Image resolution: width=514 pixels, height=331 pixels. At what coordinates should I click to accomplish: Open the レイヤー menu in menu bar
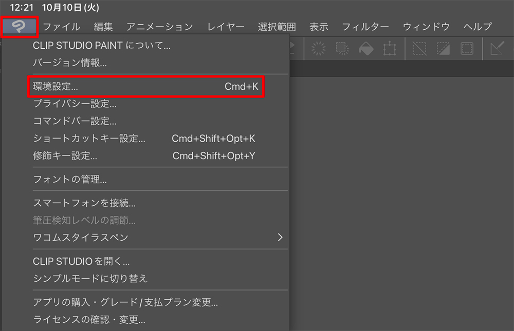226,27
